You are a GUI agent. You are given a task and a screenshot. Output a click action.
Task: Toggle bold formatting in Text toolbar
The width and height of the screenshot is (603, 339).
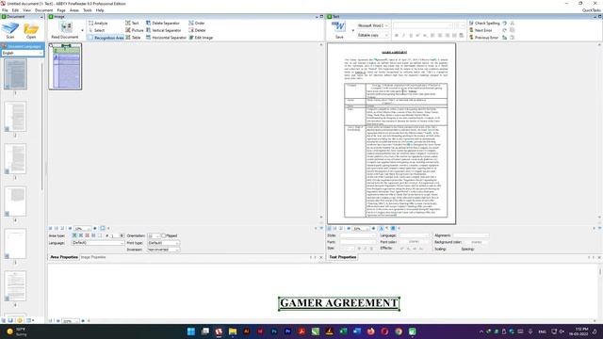[x=397, y=36]
